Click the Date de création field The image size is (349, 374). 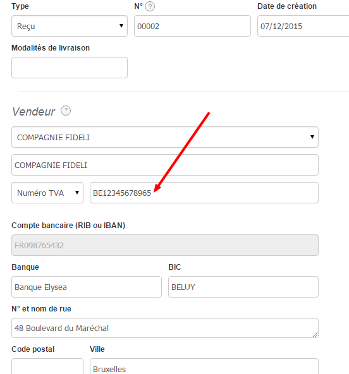pos(303,26)
